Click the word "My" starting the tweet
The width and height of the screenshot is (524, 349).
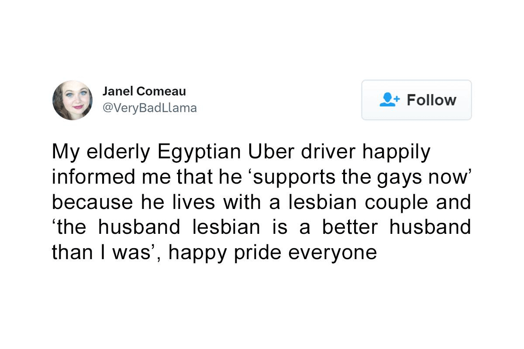pos(62,152)
